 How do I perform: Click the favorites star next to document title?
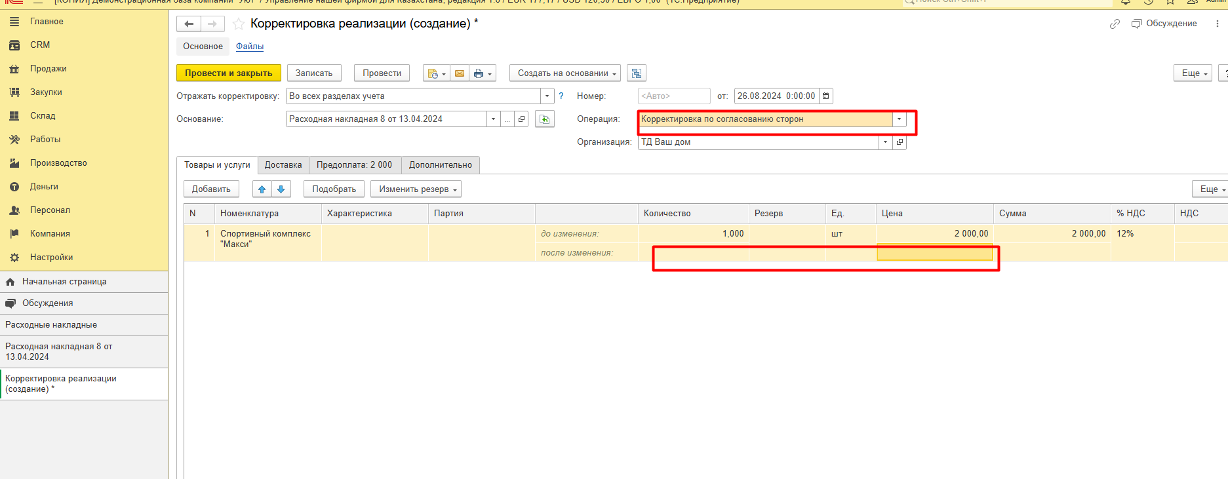pos(239,24)
